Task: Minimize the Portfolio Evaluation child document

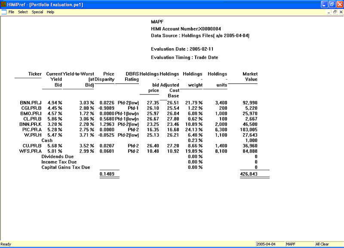Action: click(x=329, y=12)
